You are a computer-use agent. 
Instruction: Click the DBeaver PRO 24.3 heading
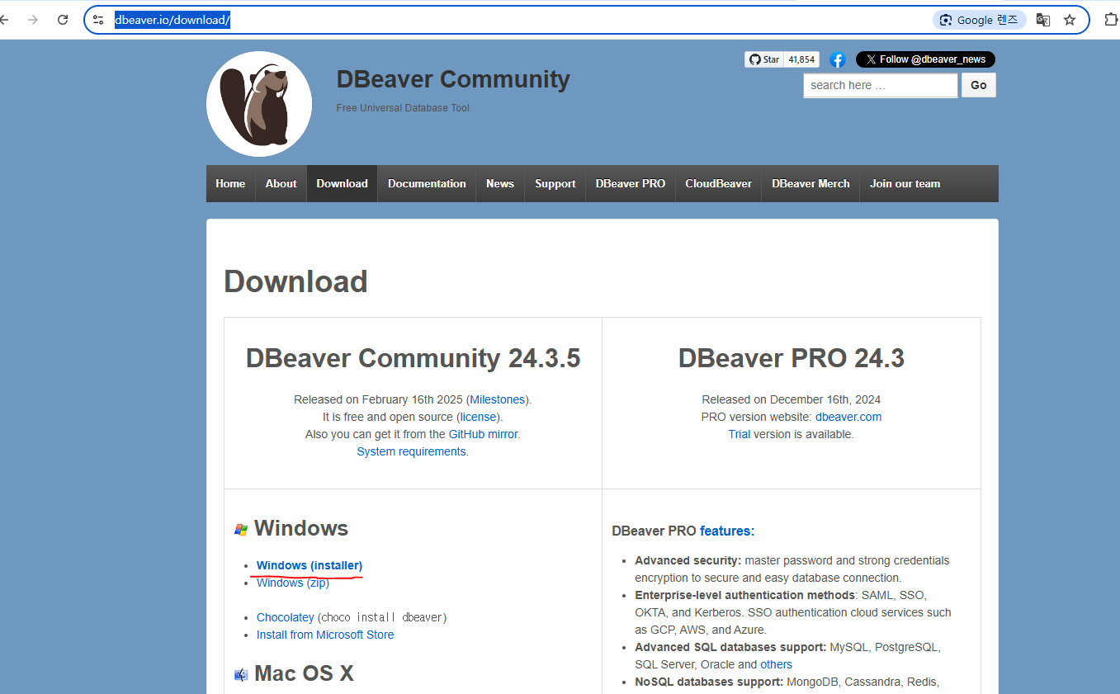coord(792,358)
